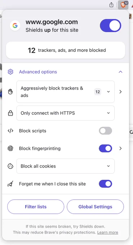Click the broom Forget me icon
133x245 pixels.
point(10,184)
